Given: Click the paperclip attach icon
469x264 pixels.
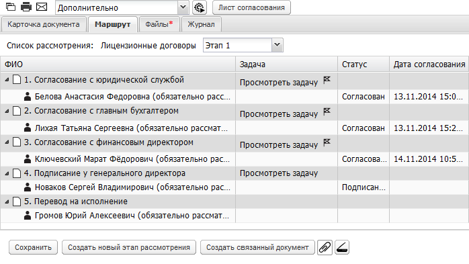Looking at the screenshot, I should point(325,248).
